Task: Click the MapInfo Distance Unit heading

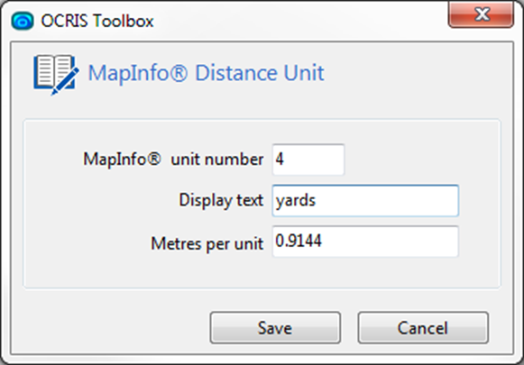Action: coord(206,72)
